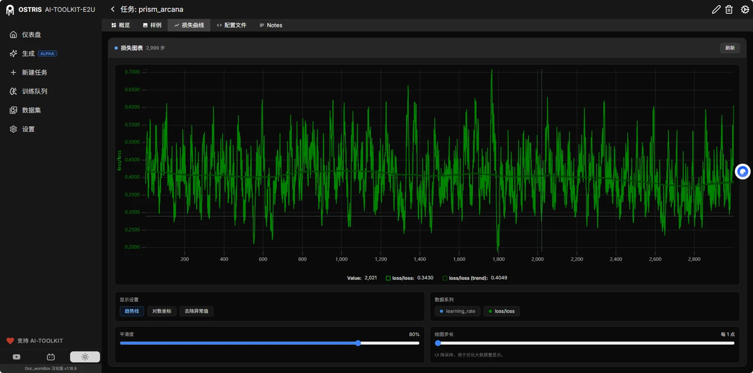This screenshot has height=373, width=753.
Task: Click the loss/loss legend square in the chart
Action: 388,278
